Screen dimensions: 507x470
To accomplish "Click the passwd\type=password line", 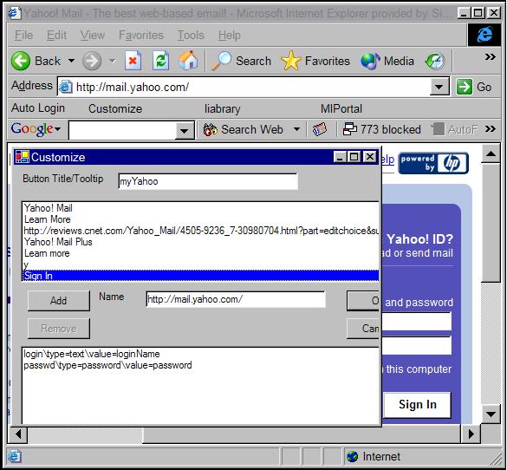I will point(107,365).
